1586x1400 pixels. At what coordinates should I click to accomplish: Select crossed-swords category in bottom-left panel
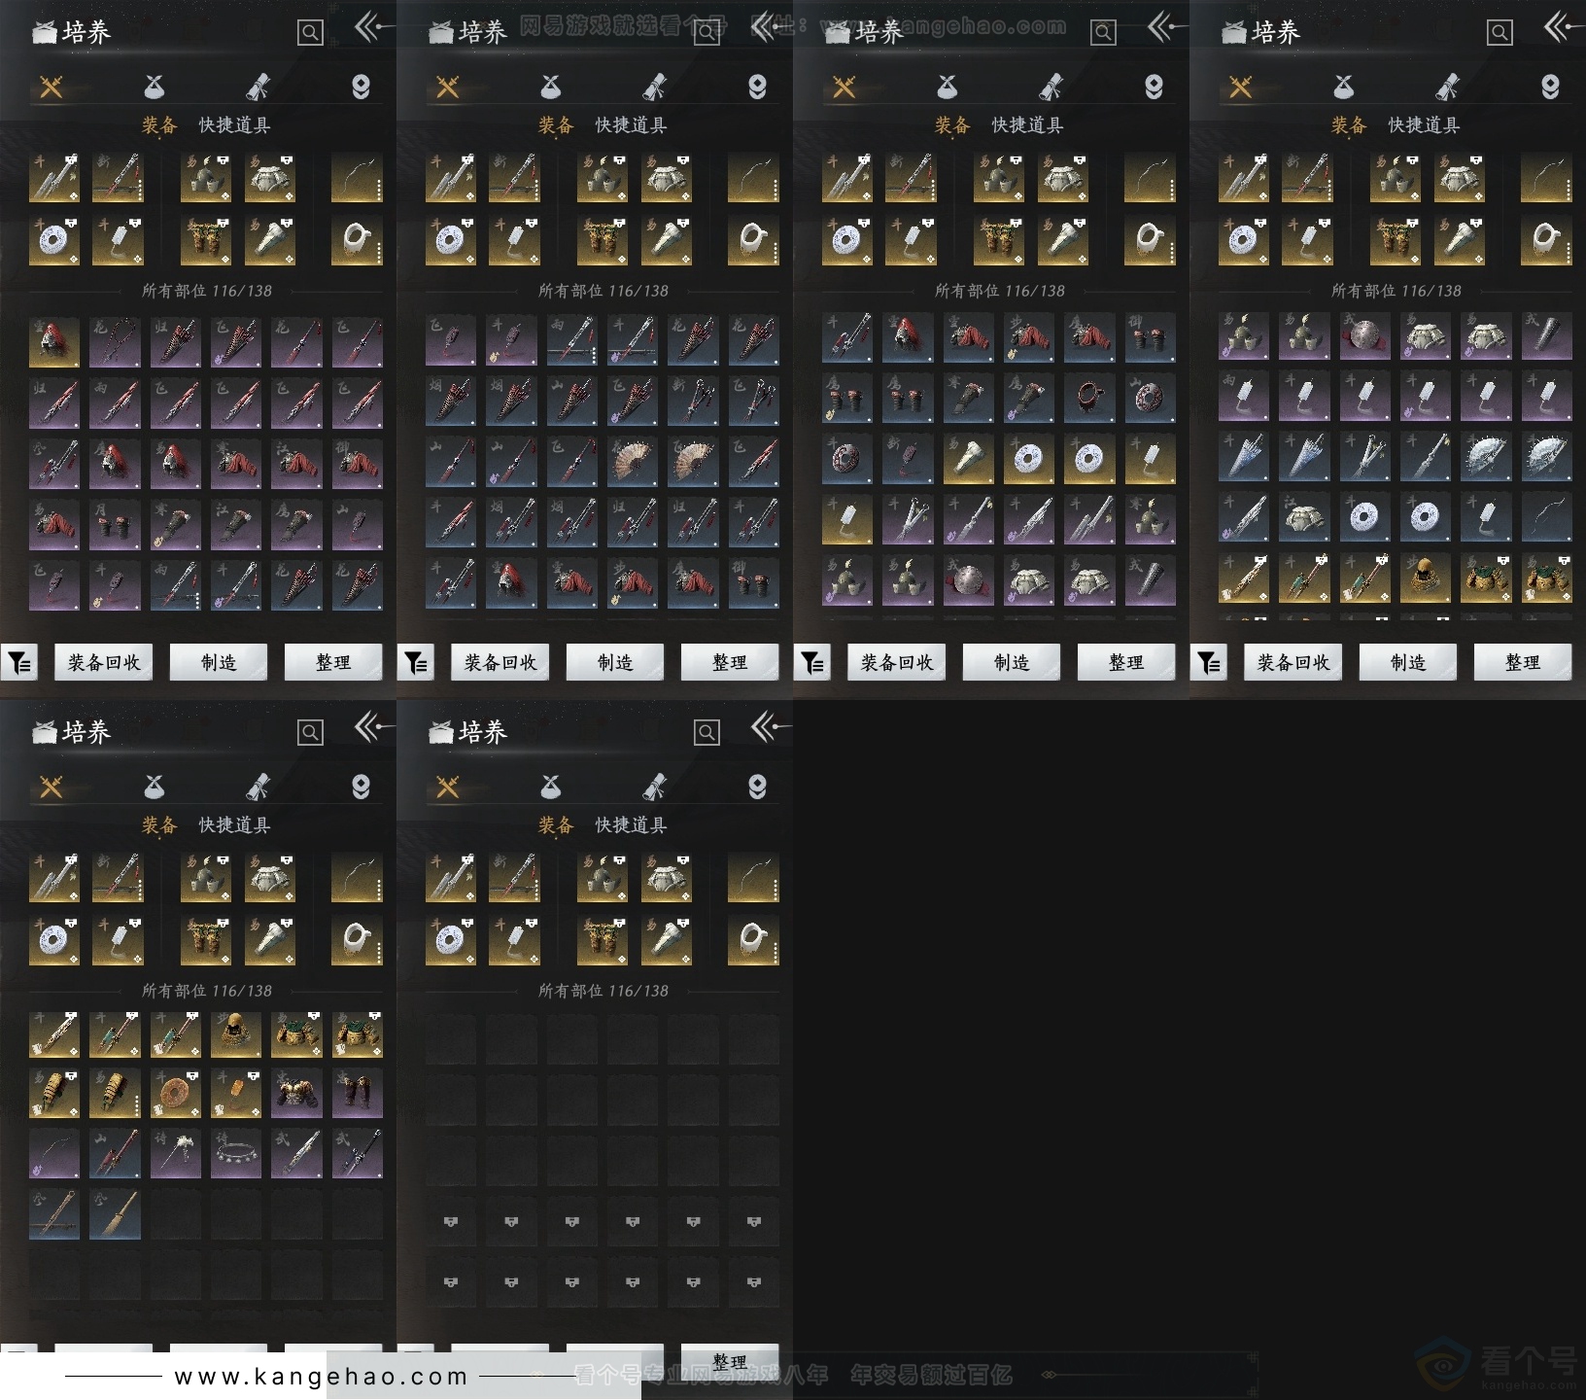coord(52,787)
